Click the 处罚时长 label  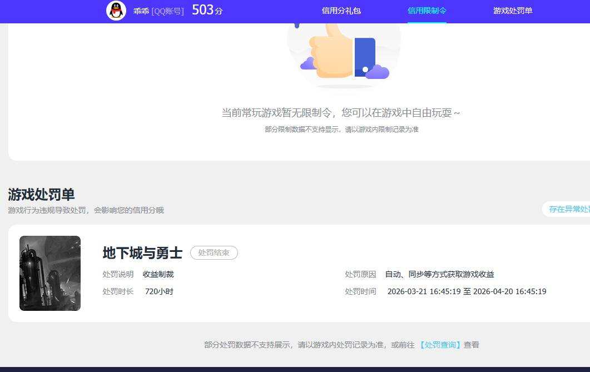click(x=118, y=291)
